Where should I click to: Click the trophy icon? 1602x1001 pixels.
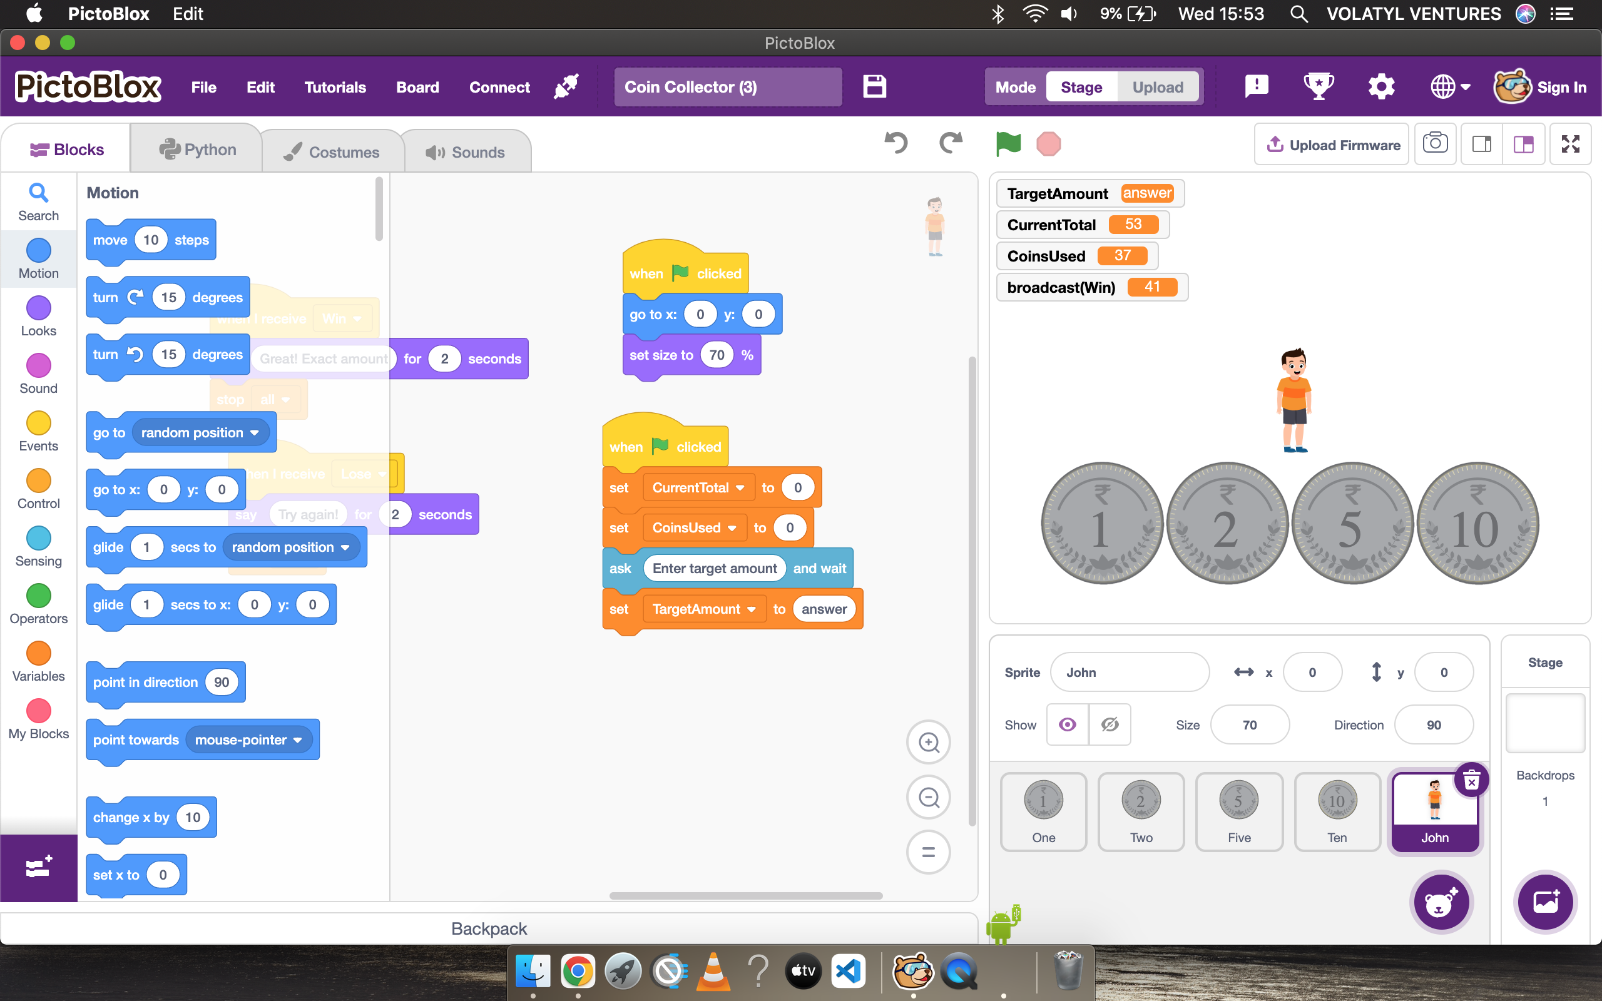(1318, 87)
